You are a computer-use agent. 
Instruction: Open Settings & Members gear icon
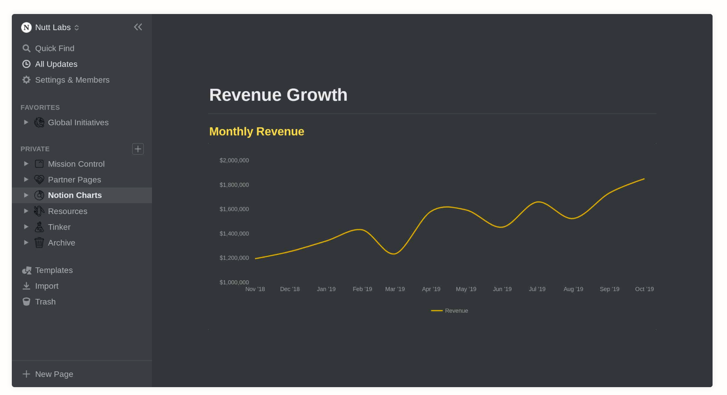click(x=26, y=80)
